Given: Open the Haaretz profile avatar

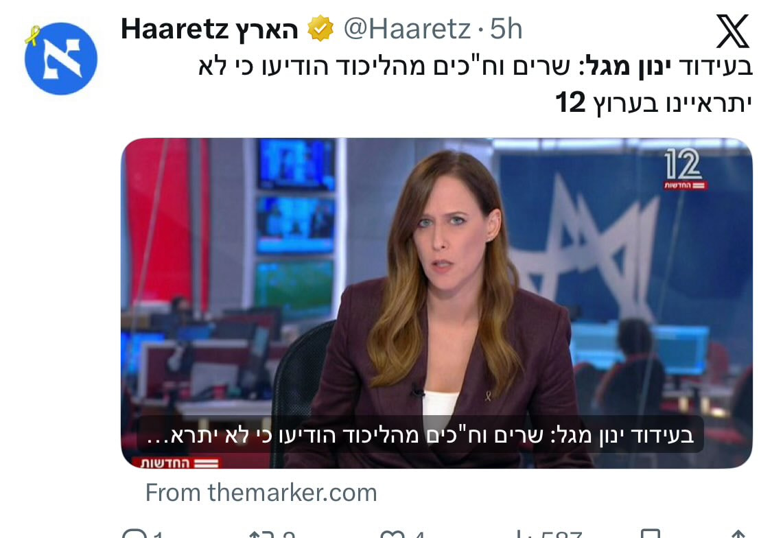Looking at the screenshot, I should [x=60, y=58].
